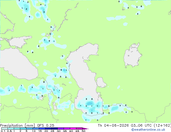This screenshot has width=171, height=132.
Task: Select the 40–45 mm magenta legend swatch
Action: pyautogui.click(x=73, y=128)
